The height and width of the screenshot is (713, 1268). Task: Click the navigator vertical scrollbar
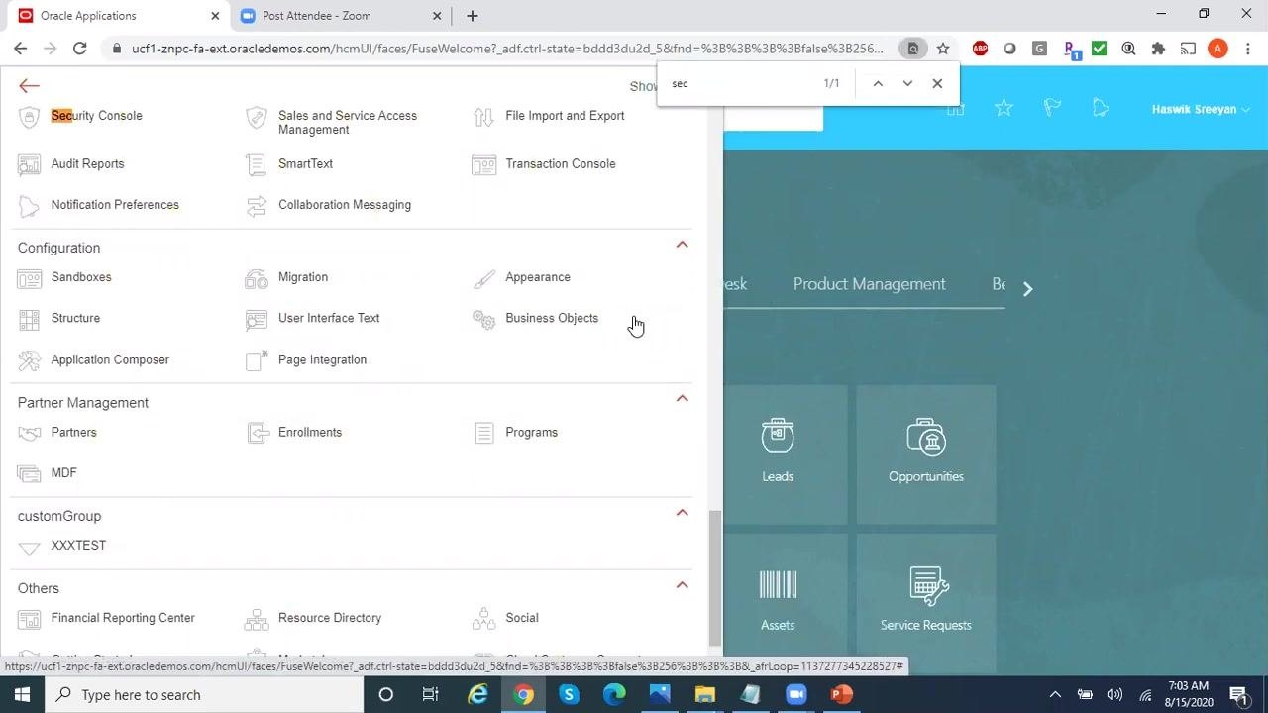[x=715, y=577]
